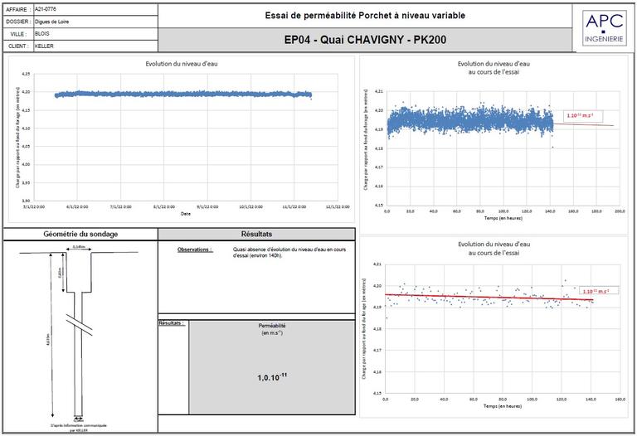Click the blue data series in left chart
637x436 pixels.
click(x=183, y=94)
